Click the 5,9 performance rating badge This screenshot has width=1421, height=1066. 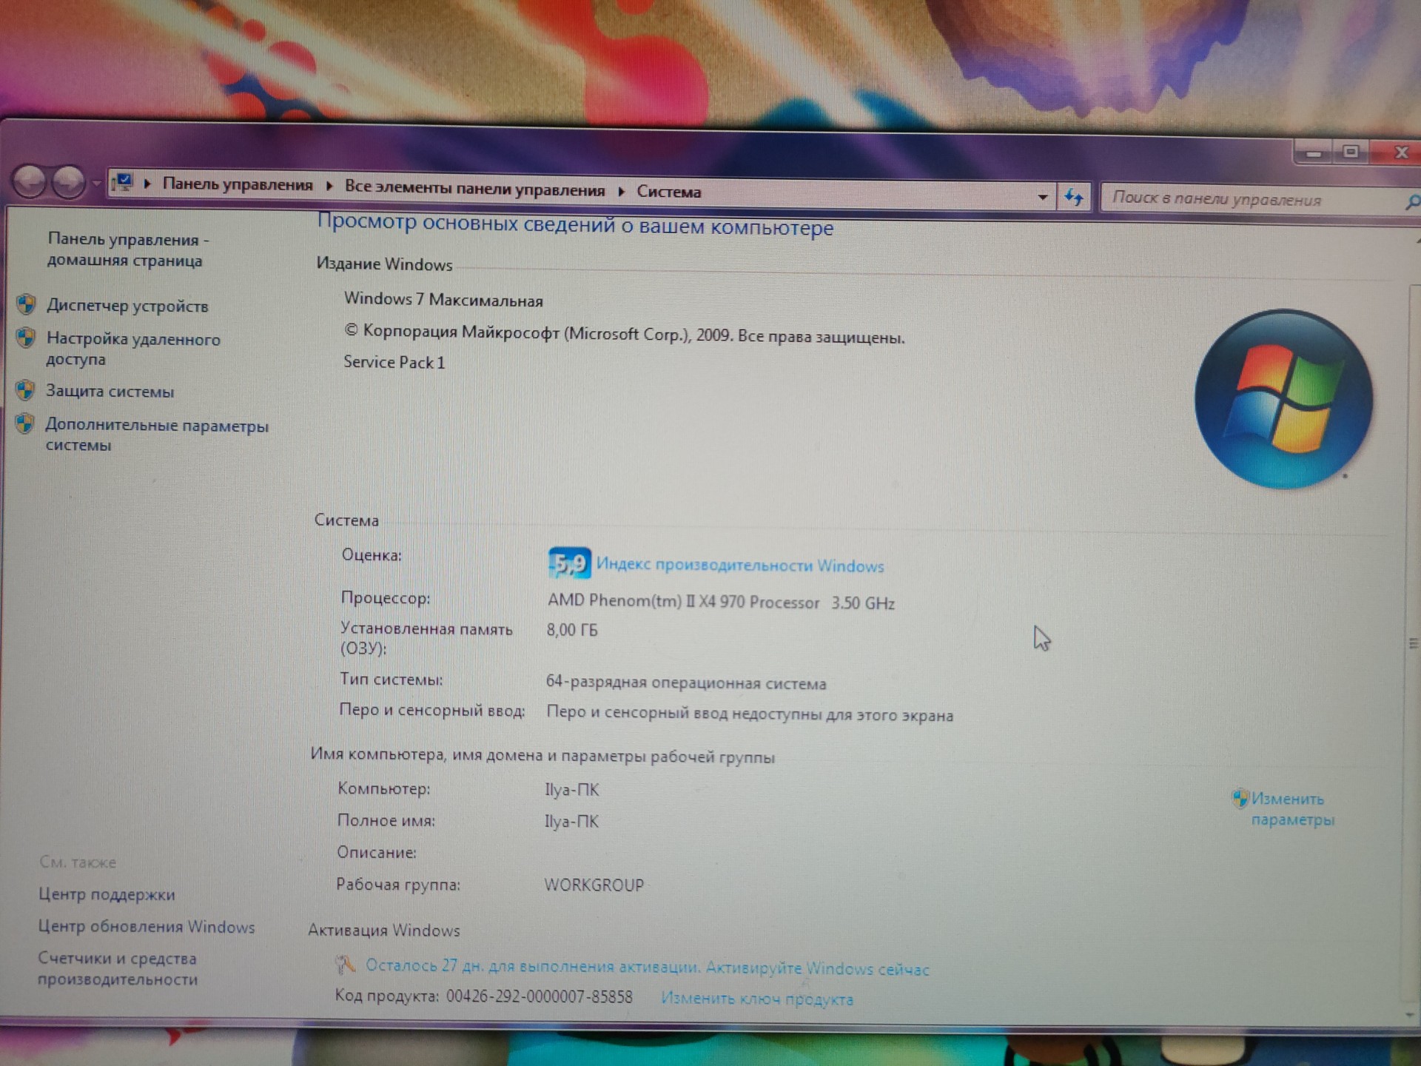(x=568, y=563)
